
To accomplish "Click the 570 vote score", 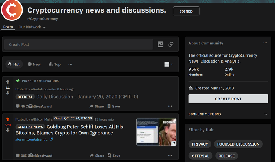I will (8, 125).
